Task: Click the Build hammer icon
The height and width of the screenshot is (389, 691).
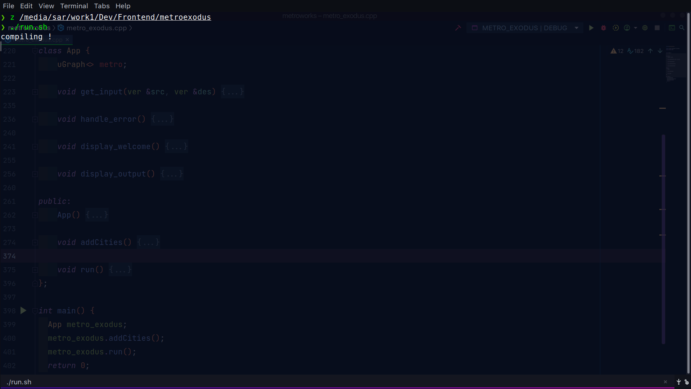Action: 458,28
